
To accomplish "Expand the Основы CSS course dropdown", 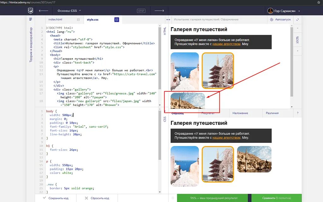I will pyautogui.click(x=69, y=11).
